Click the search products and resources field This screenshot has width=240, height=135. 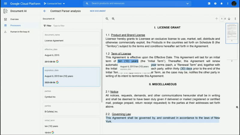point(137,3)
